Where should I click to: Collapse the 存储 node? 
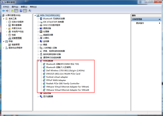tap(4, 41)
